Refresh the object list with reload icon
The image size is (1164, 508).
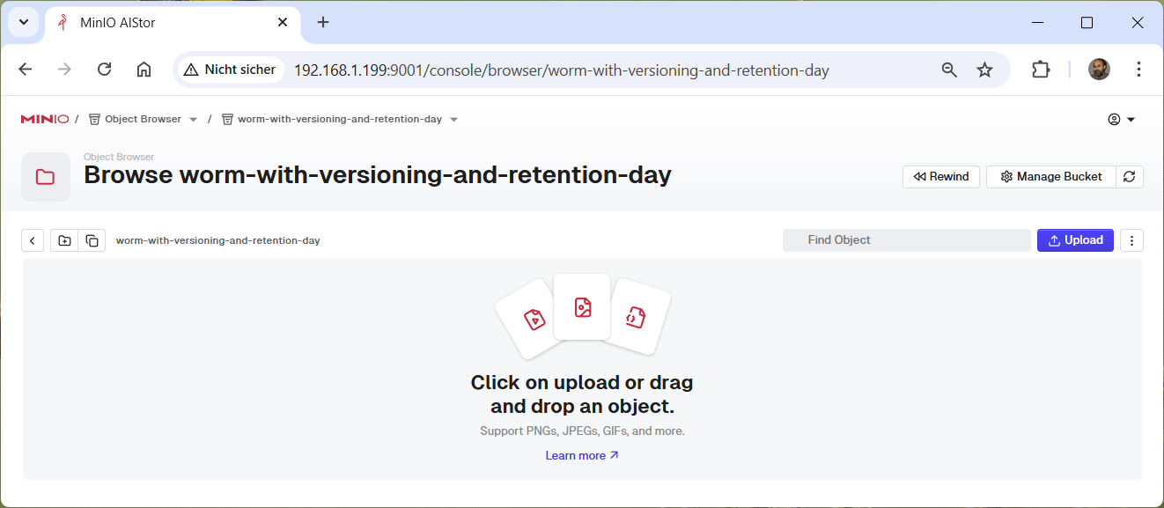click(1129, 177)
